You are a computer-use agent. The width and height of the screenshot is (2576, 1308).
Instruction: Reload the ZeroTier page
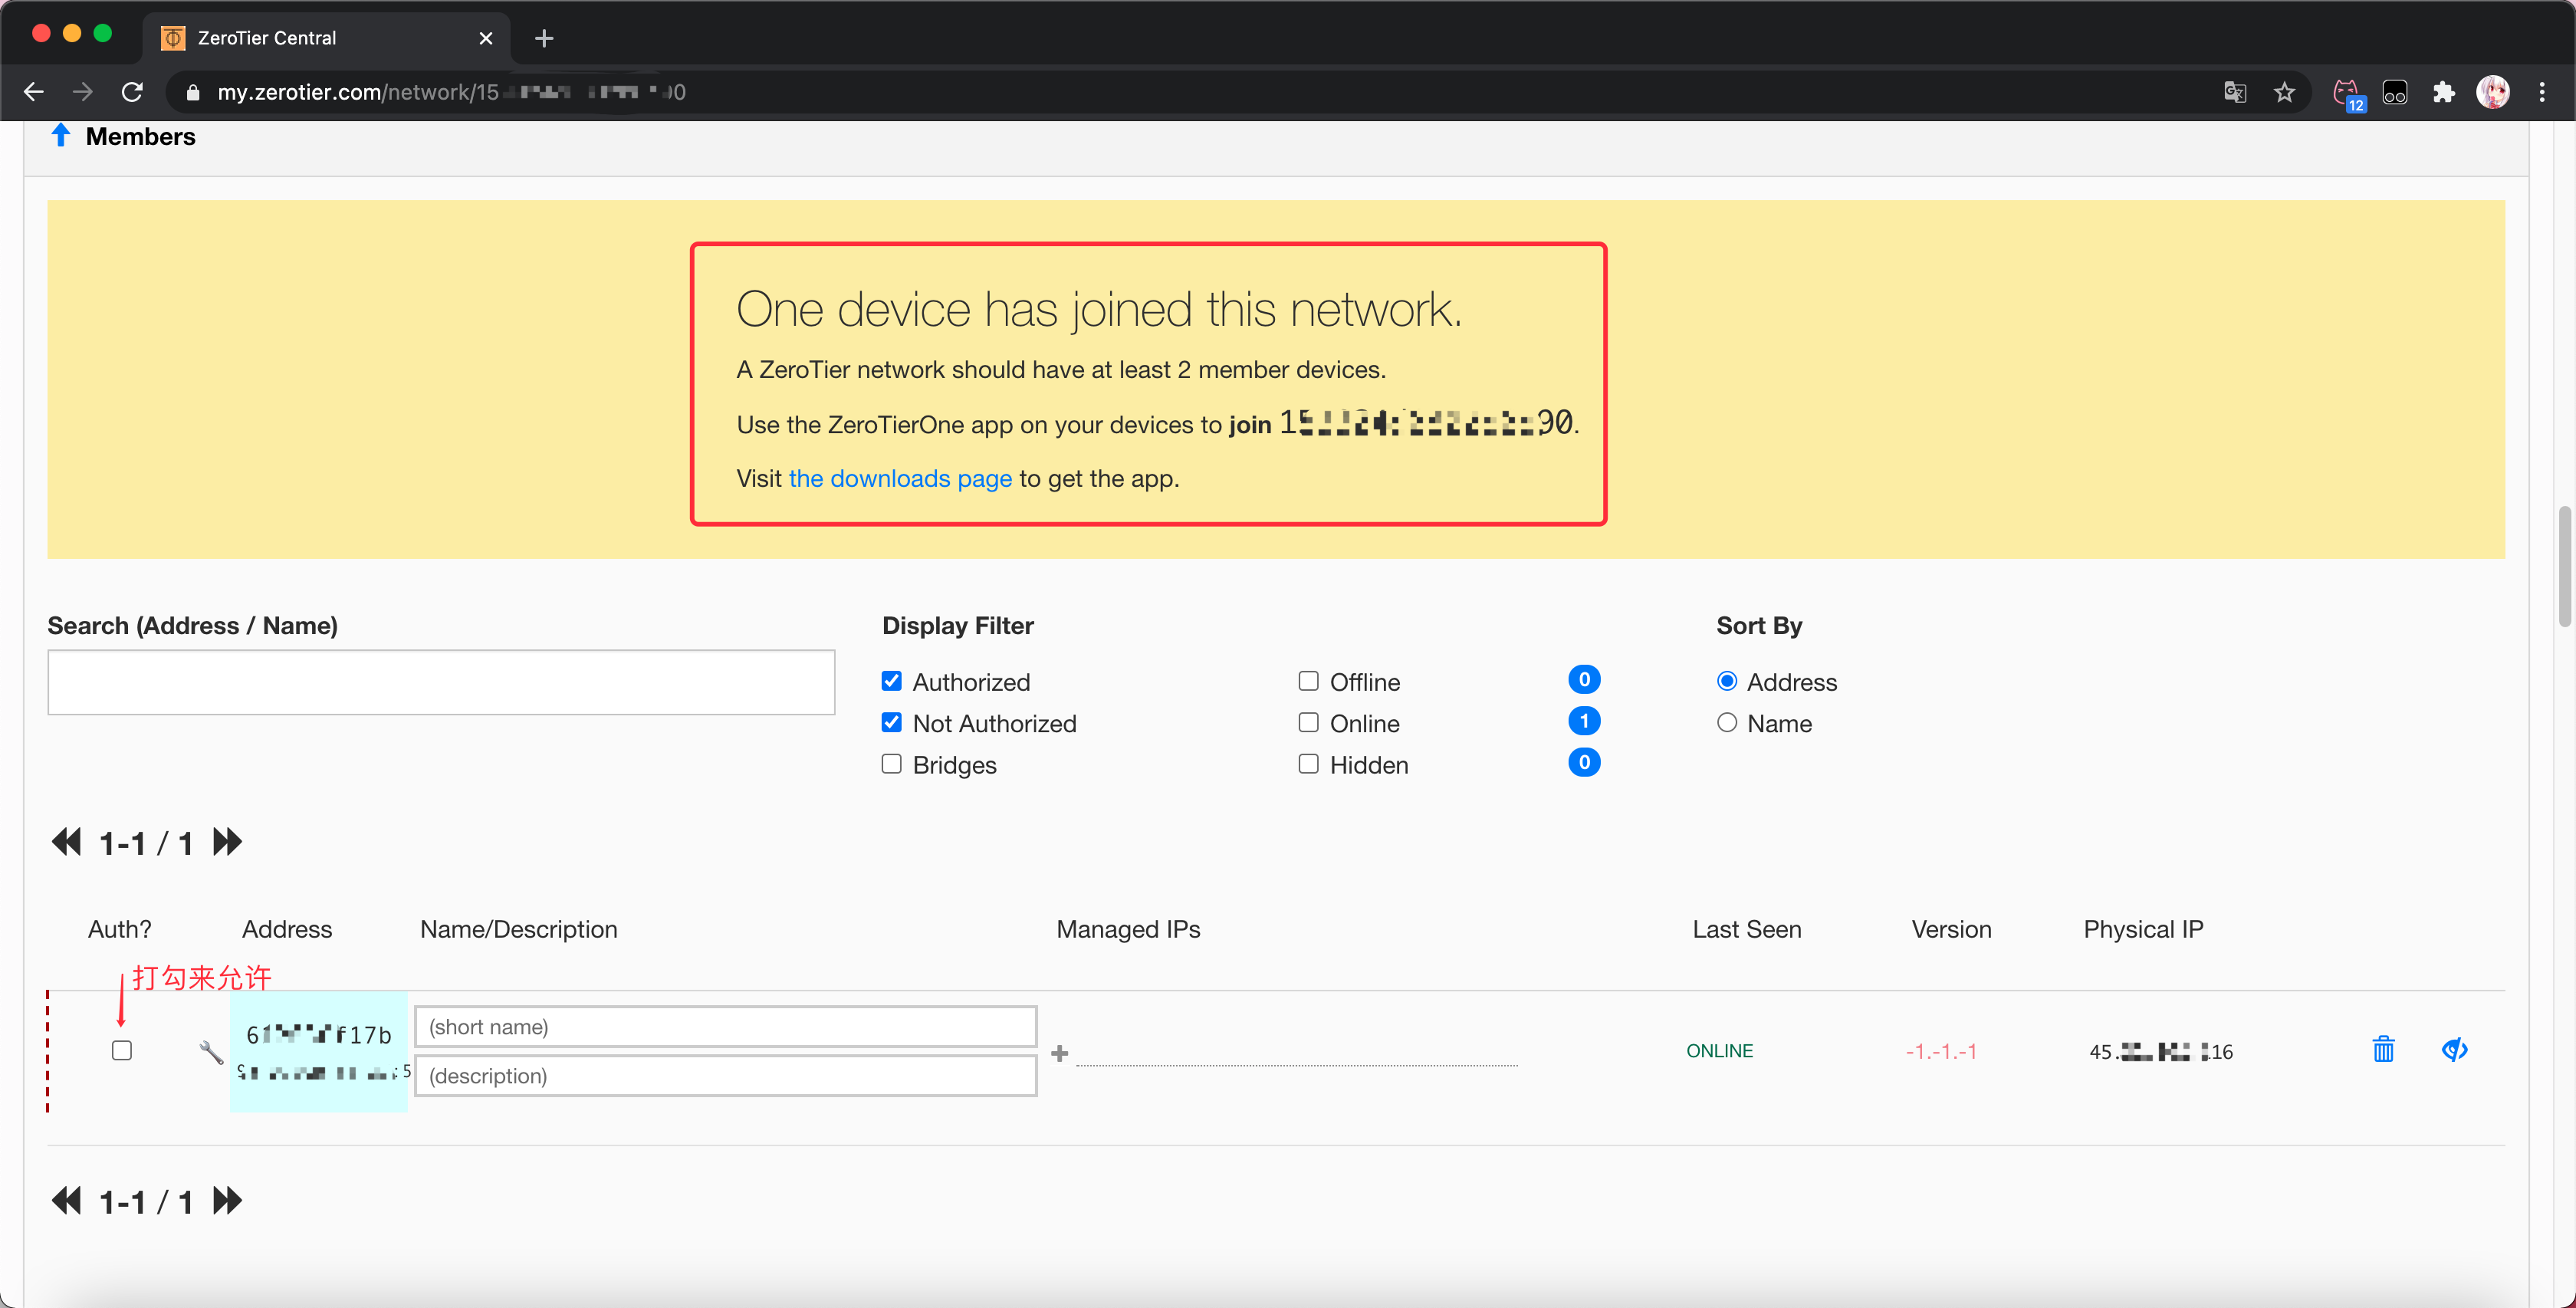tap(132, 92)
